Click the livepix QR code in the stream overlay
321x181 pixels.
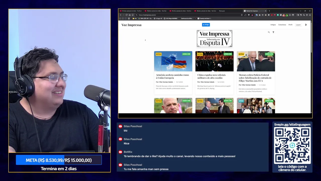292,145
